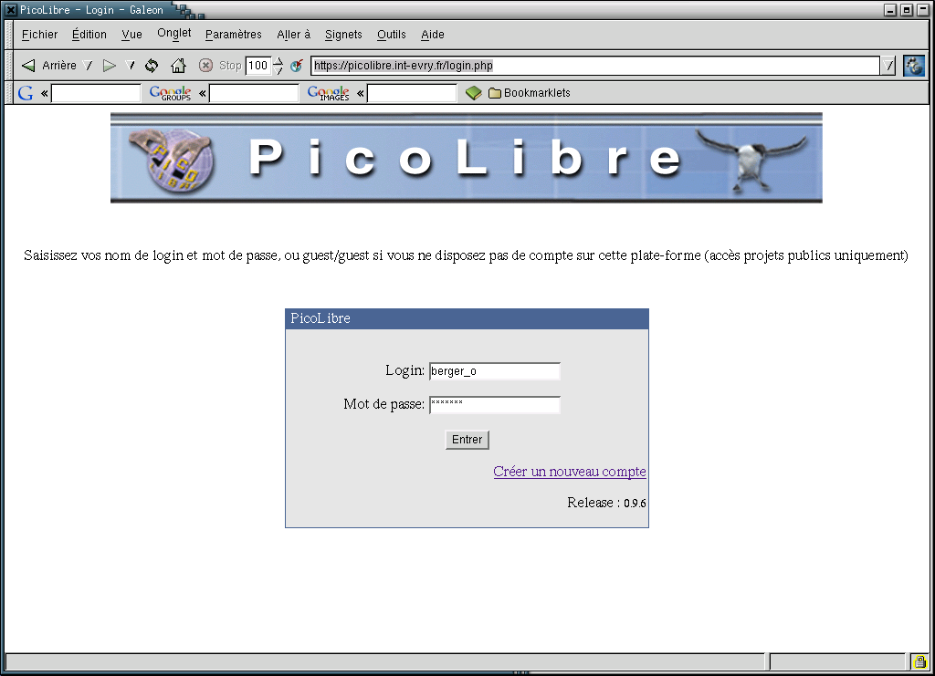This screenshot has width=935, height=676.
Task: Open the Aide menu
Action: (x=432, y=35)
